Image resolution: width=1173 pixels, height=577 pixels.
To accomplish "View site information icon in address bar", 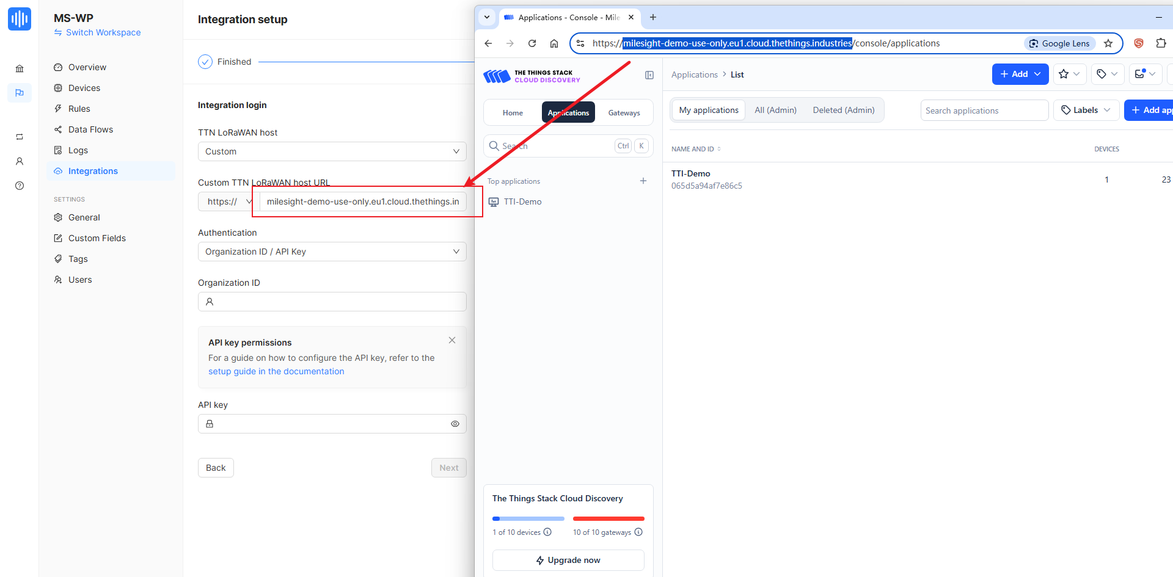I will pos(580,43).
